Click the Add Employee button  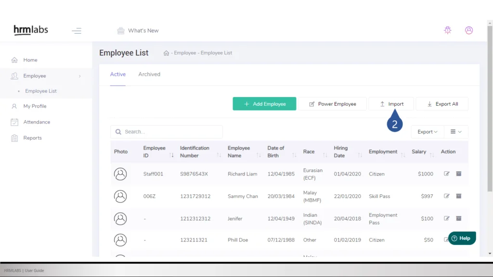pos(264,103)
